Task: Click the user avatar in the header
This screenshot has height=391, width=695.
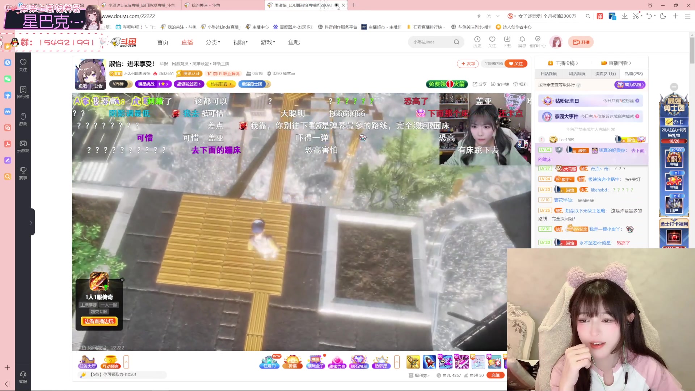Action: tap(556, 42)
